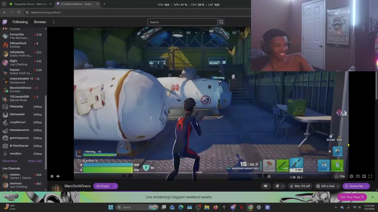Open cleyyreloaded Storebound channel

coord(23,80)
